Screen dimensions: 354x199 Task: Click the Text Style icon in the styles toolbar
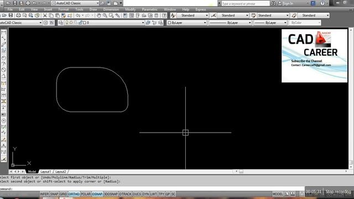[173, 15]
